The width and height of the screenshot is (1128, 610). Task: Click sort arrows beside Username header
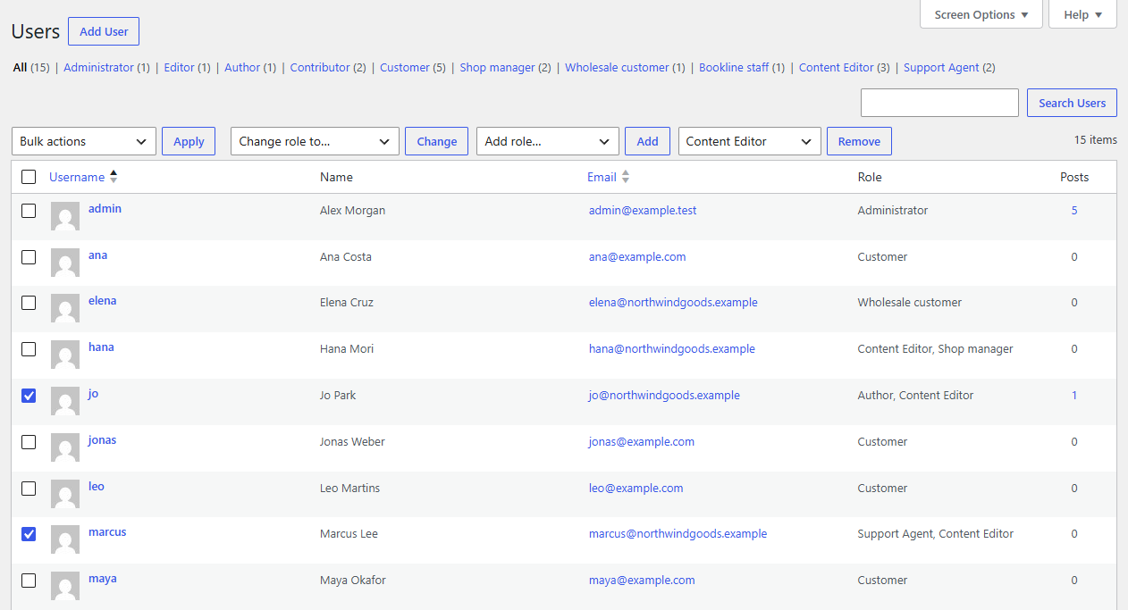(x=114, y=177)
